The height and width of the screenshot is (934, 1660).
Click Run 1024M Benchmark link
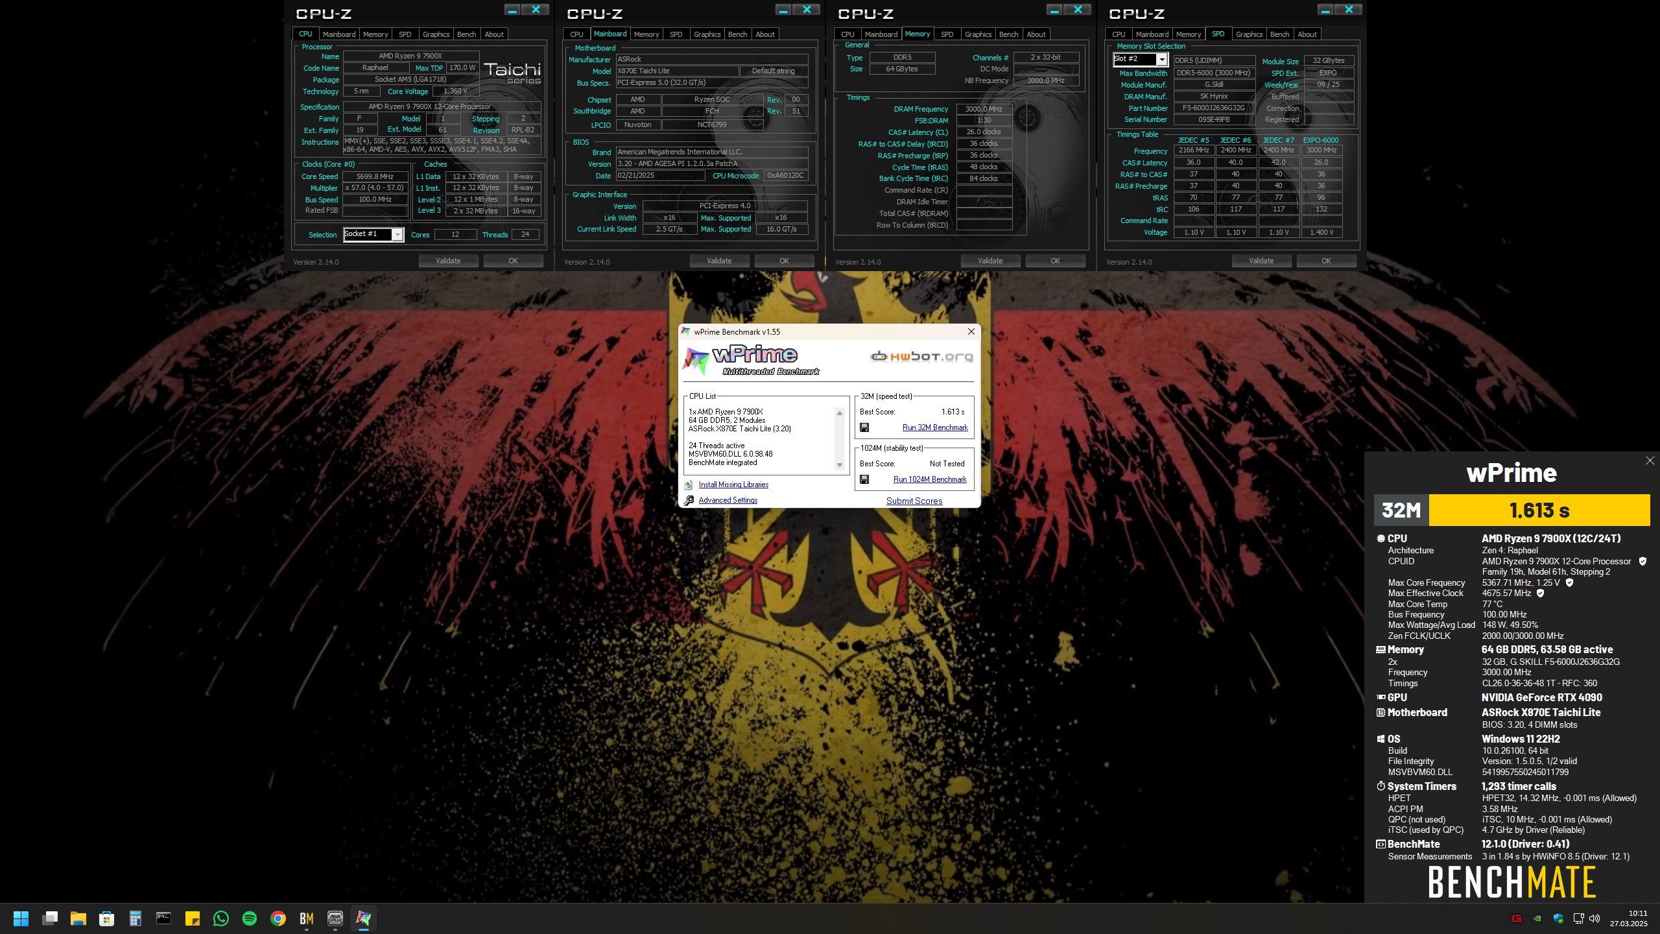930,479
